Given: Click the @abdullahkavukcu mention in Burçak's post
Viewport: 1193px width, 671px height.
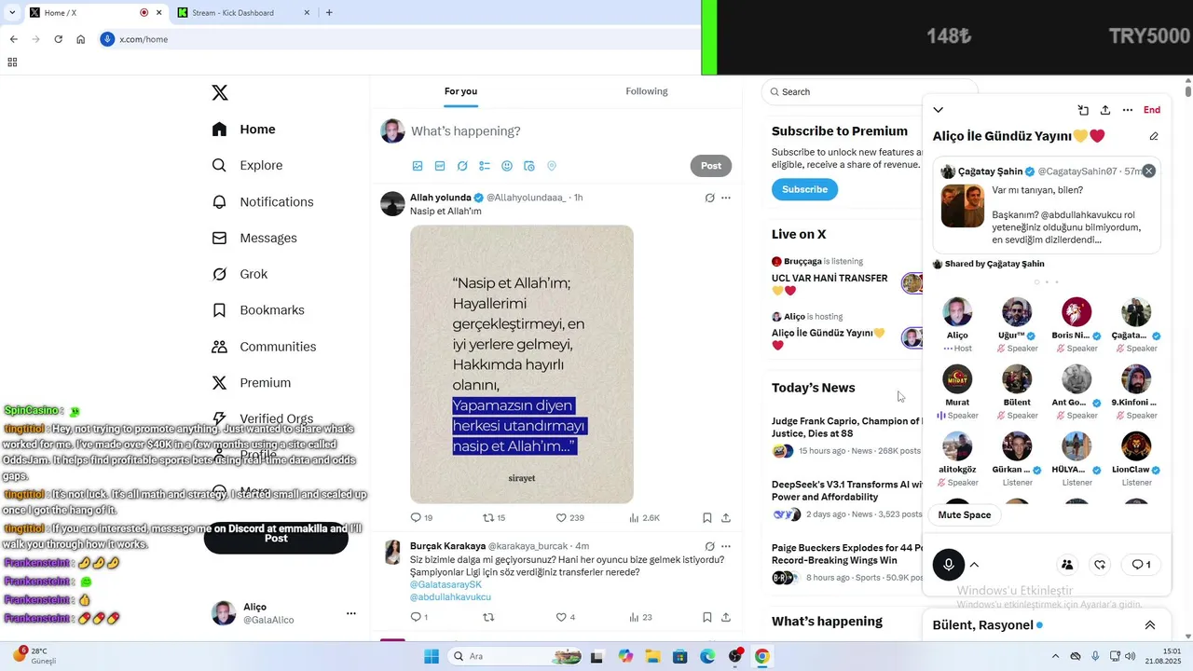Looking at the screenshot, I should (450, 596).
